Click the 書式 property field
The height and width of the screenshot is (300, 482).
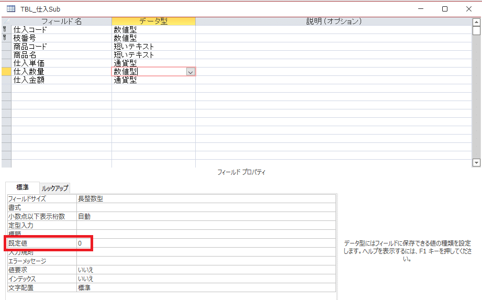tap(206, 207)
